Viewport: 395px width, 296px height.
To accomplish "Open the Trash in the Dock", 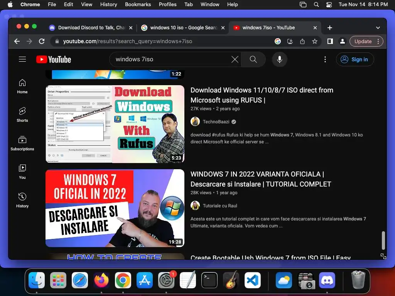I will click(x=358, y=280).
